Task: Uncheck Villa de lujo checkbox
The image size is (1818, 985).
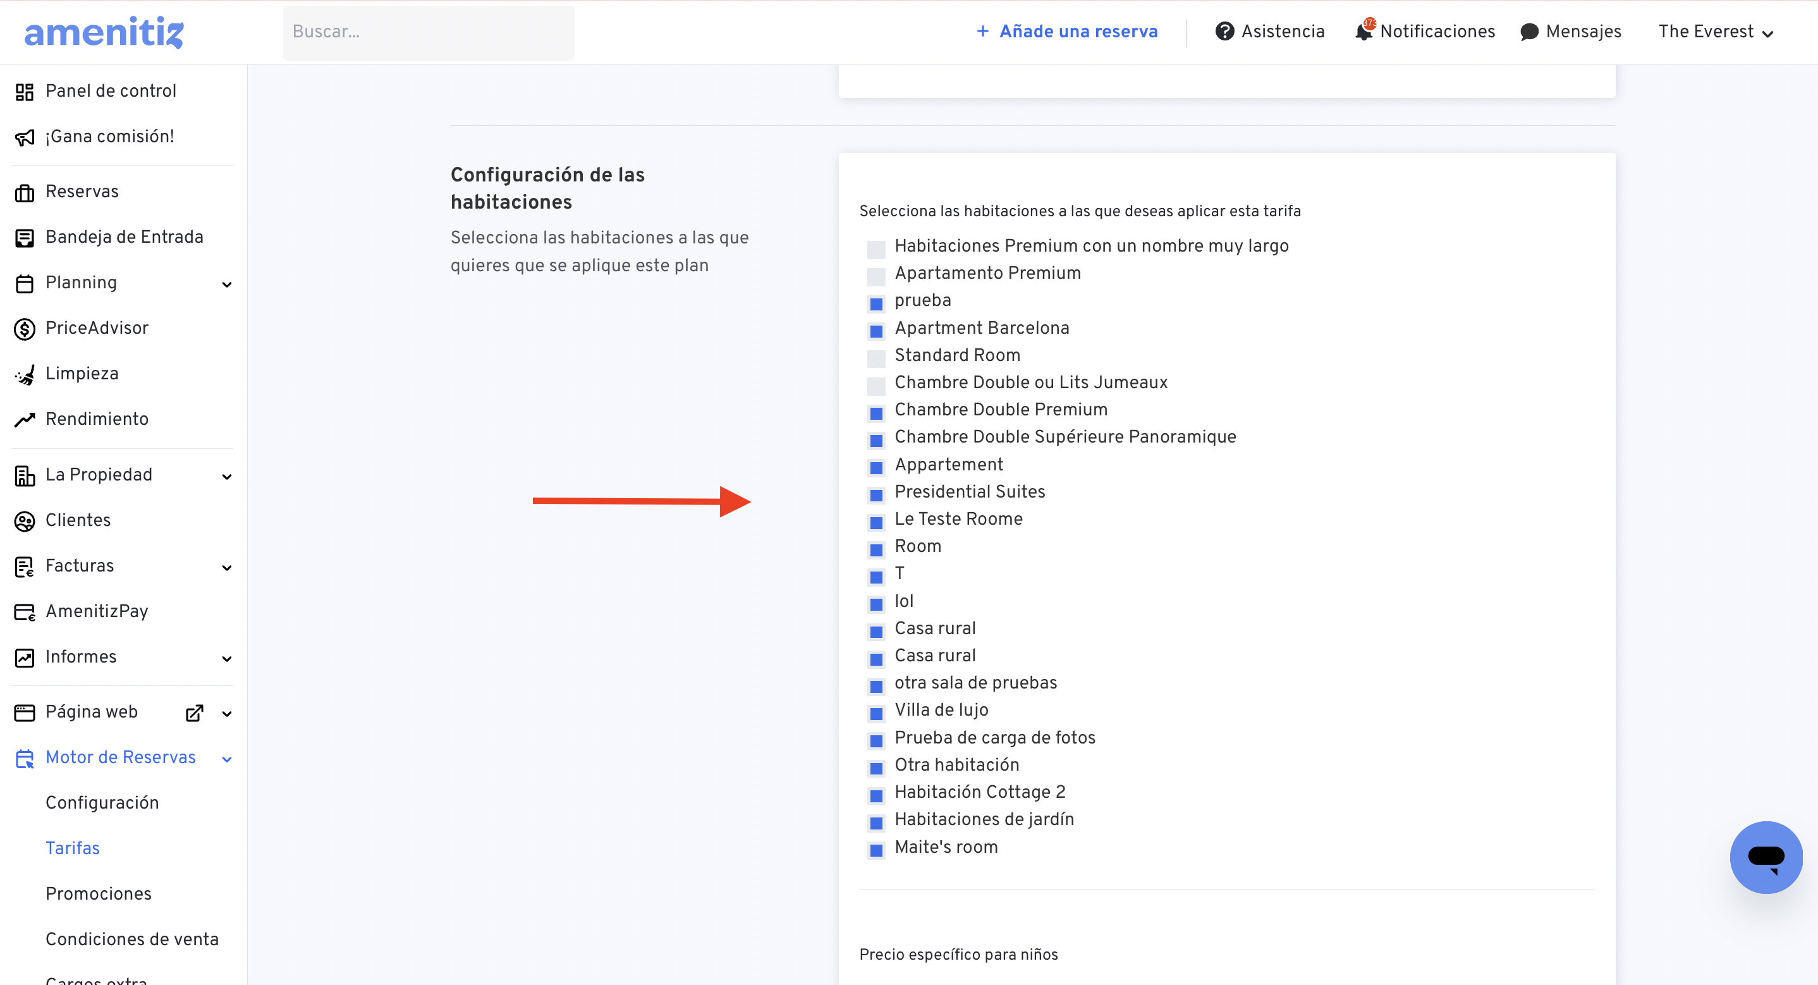Action: [876, 714]
